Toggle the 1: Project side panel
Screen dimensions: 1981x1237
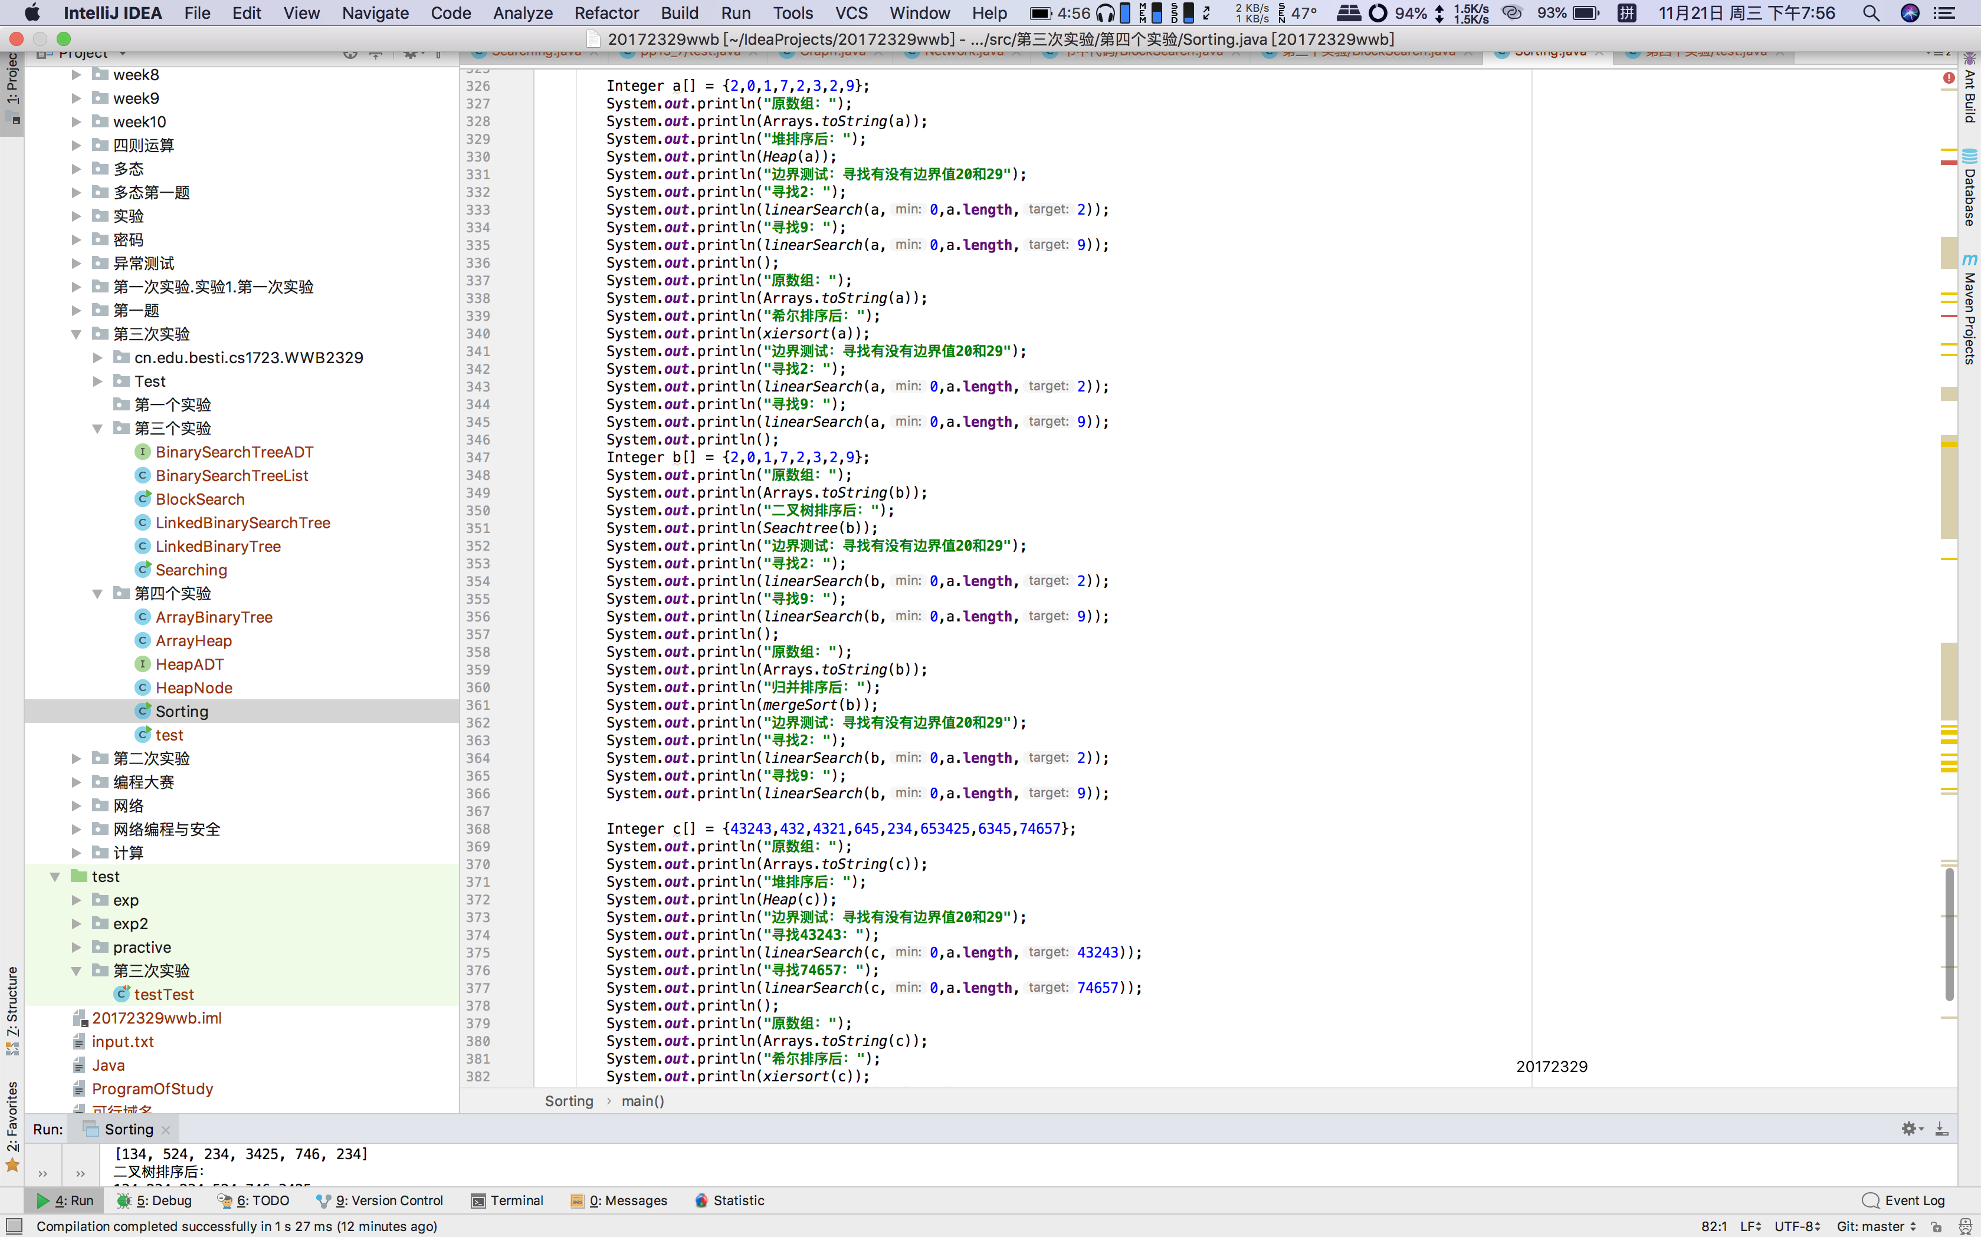tap(12, 90)
